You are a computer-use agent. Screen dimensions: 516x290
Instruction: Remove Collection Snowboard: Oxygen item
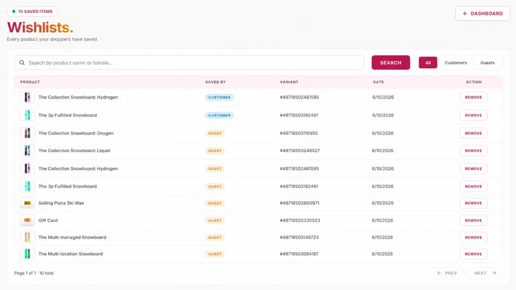pyautogui.click(x=473, y=133)
